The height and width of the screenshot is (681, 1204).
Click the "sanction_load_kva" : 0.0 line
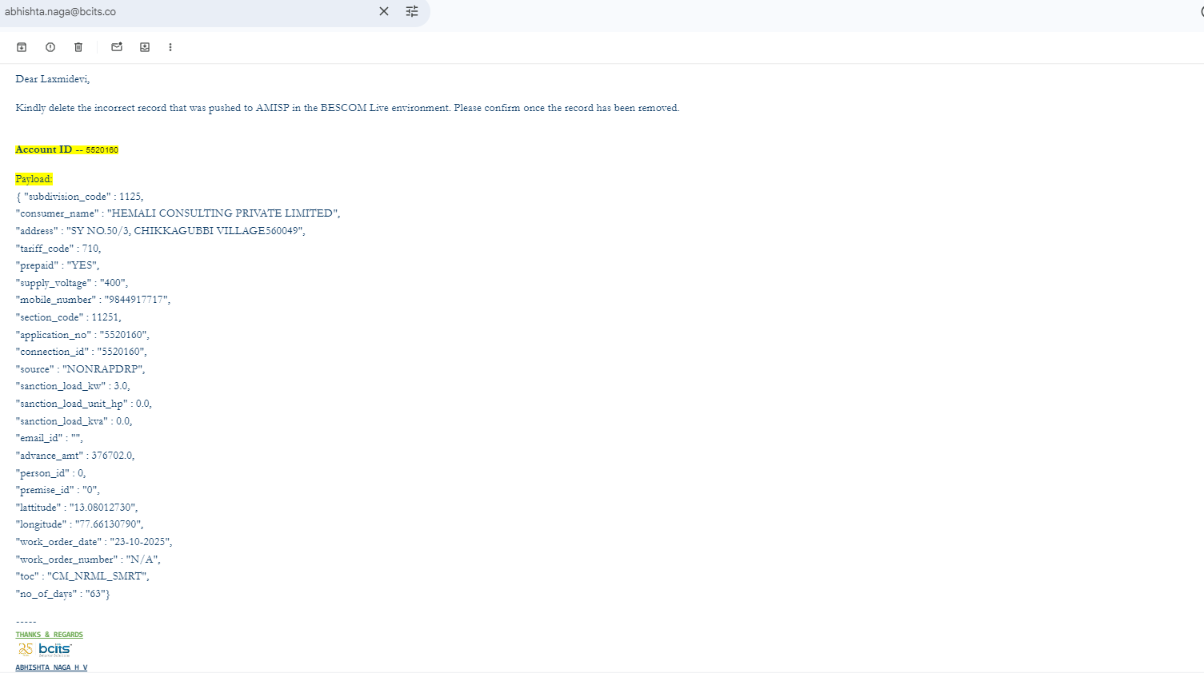click(74, 421)
